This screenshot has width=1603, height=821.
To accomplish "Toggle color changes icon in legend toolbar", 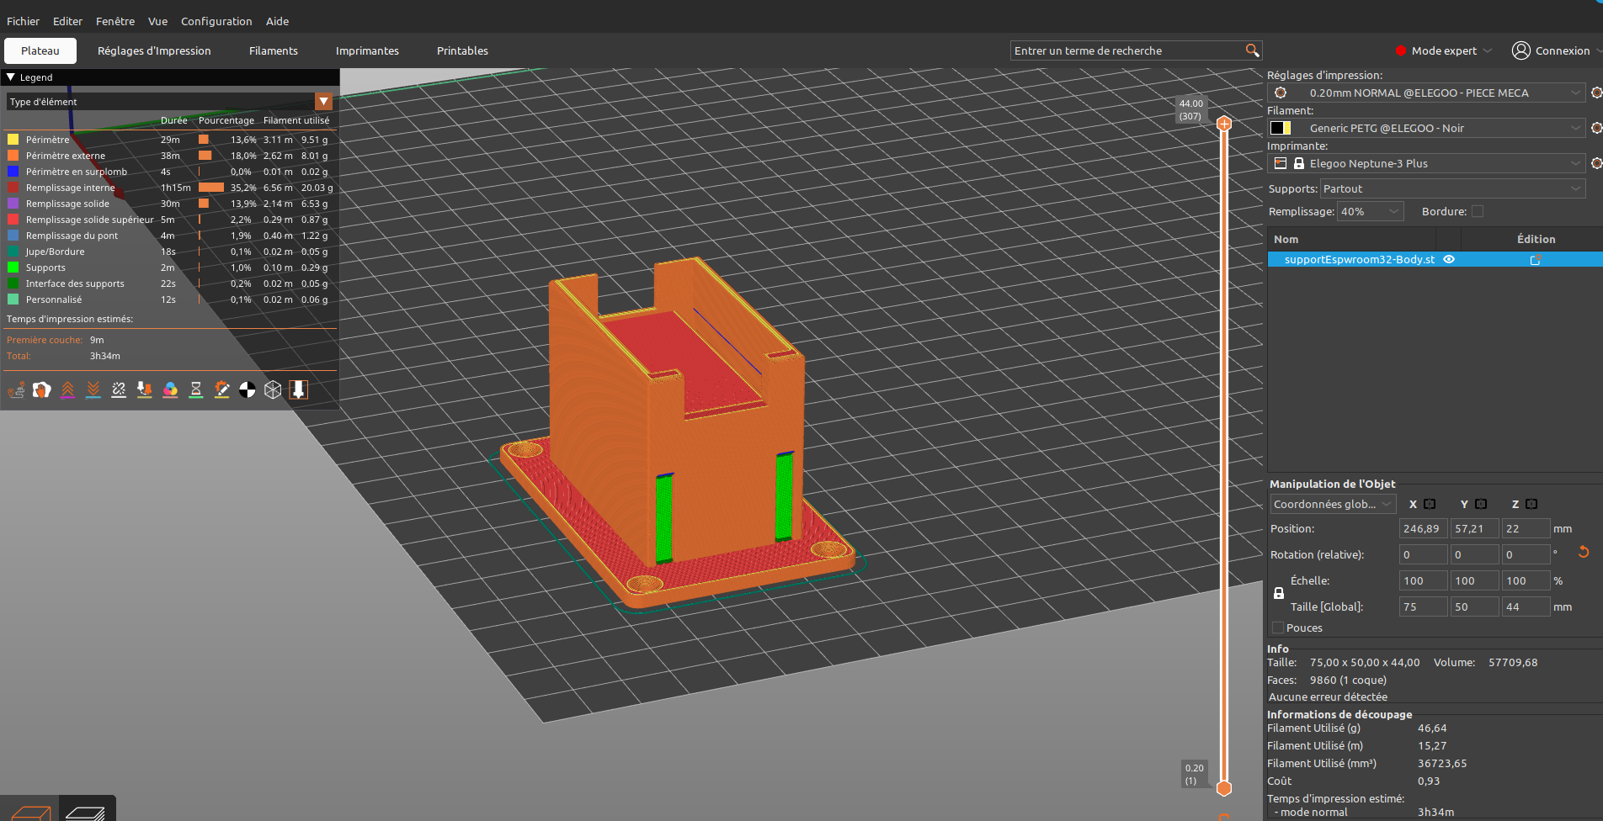I will click(x=170, y=390).
